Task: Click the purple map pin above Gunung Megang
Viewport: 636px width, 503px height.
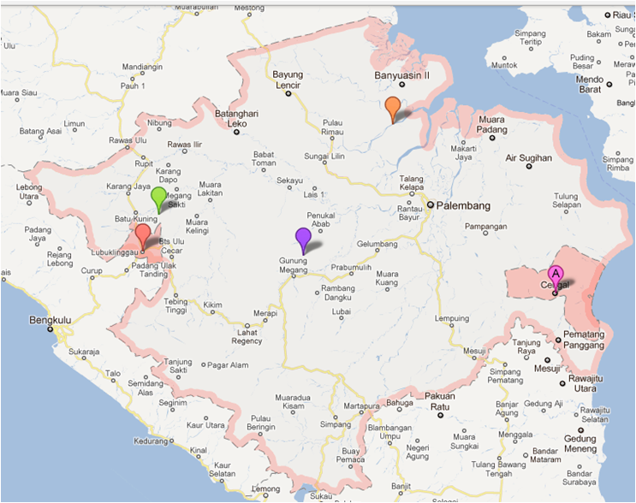Action: pos(303,240)
